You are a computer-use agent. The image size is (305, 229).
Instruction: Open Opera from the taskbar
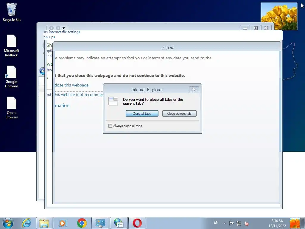[137, 223]
